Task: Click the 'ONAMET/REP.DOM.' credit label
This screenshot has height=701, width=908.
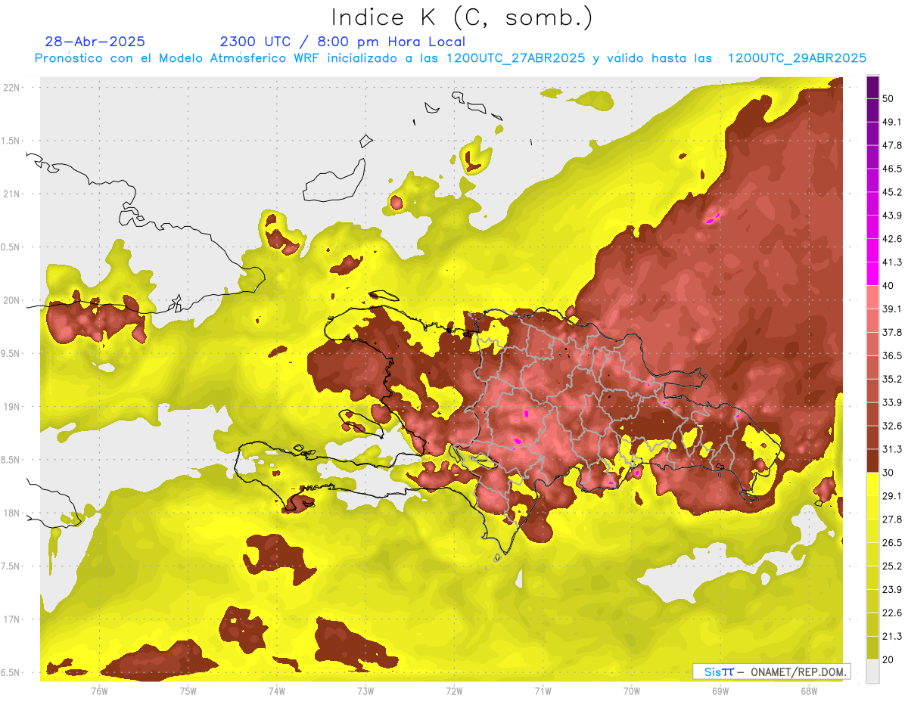Action: (x=799, y=672)
